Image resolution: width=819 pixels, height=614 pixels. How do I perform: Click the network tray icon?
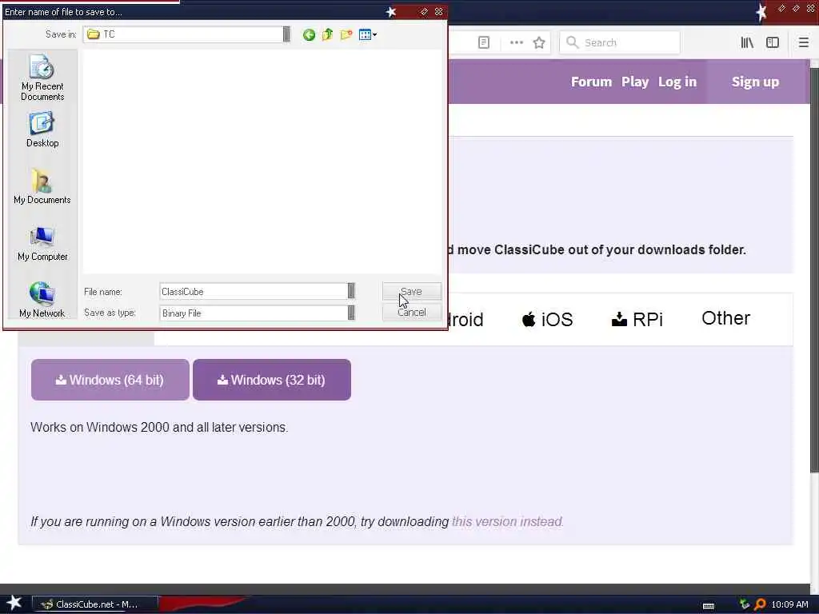745,604
